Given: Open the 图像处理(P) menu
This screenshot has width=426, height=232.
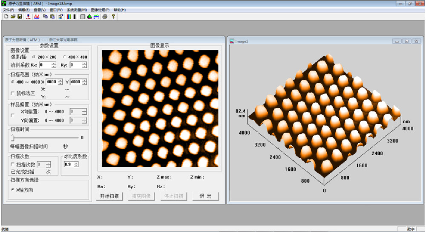Looking at the screenshot, I should point(100,10).
